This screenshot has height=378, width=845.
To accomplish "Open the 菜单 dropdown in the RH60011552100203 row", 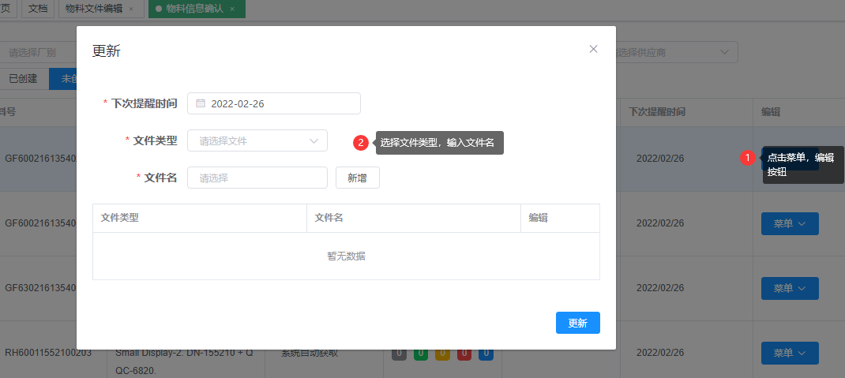I will 789,353.
